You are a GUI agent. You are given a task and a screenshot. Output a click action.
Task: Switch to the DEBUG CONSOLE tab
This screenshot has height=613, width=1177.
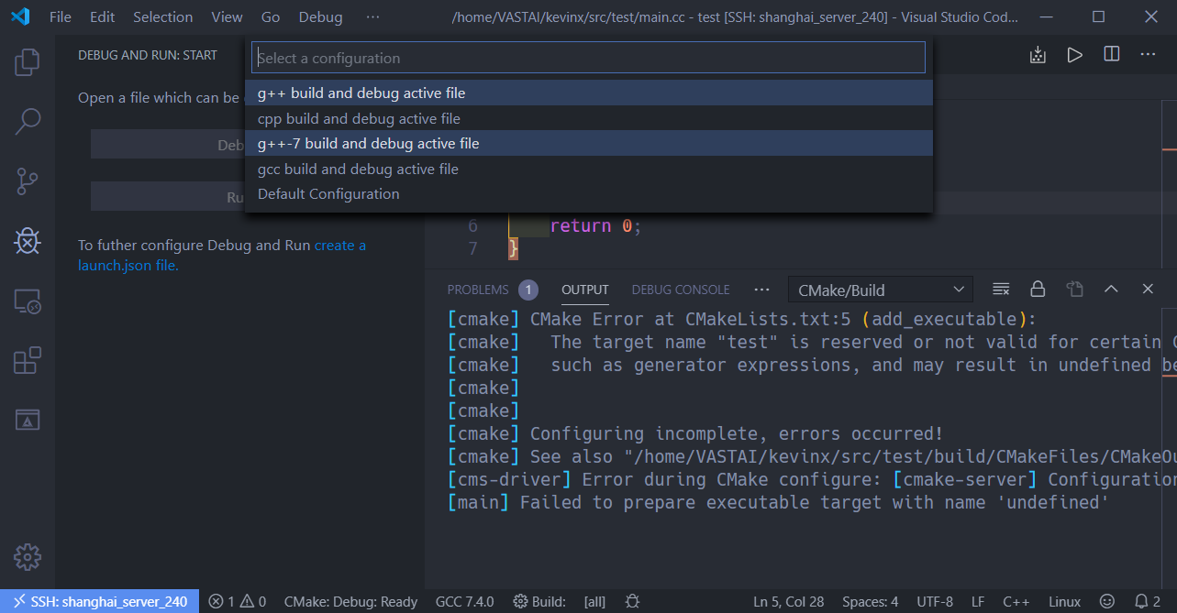pos(681,290)
